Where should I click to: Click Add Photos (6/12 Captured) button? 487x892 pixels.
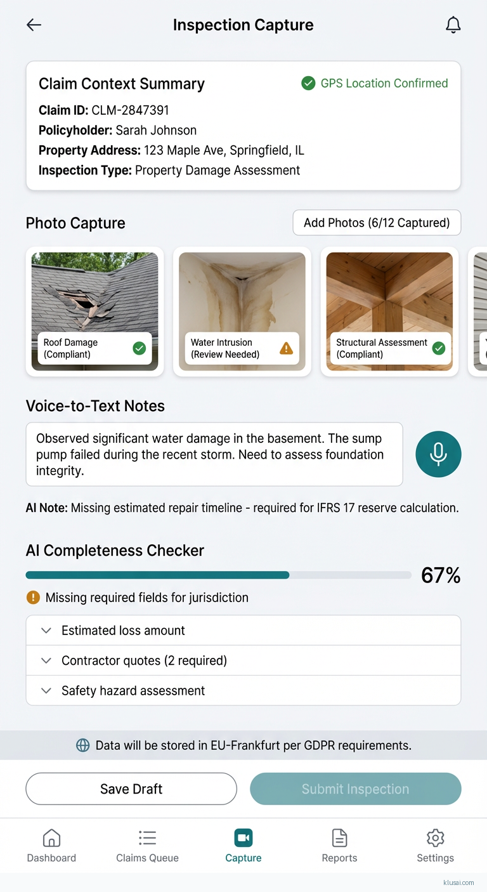coord(377,223)
